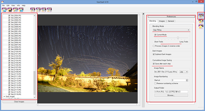Uncheck the Comet Mode checkbox
The width and height of the screenshot is (205, 111).
click(x=155, y=35)
